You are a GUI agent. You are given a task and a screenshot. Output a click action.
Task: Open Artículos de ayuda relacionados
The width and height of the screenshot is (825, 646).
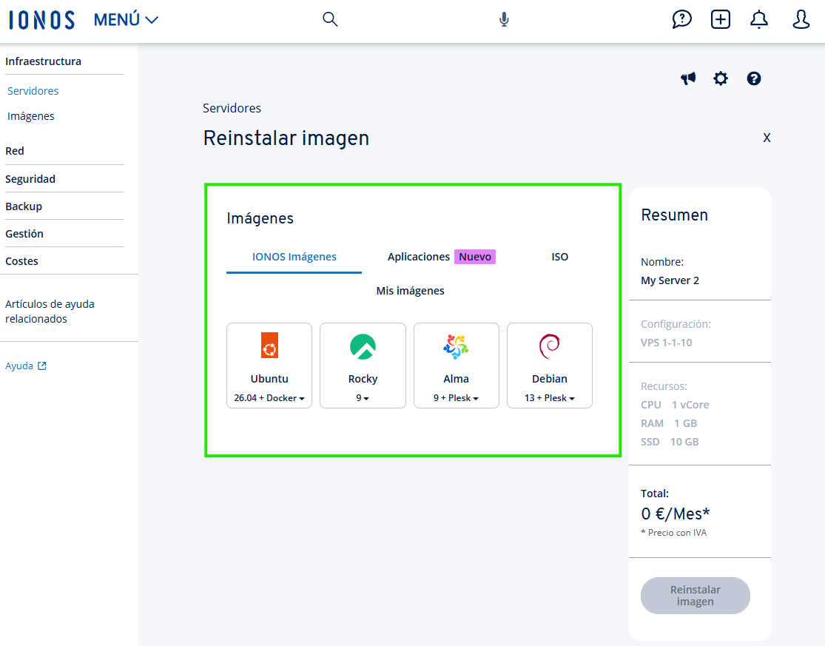(x=50, y=312)
